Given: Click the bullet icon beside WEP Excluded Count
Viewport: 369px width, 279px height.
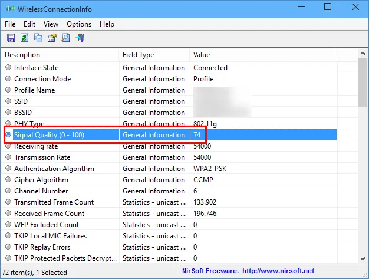Looking at the screenshot, I should (x=8, y=224).
